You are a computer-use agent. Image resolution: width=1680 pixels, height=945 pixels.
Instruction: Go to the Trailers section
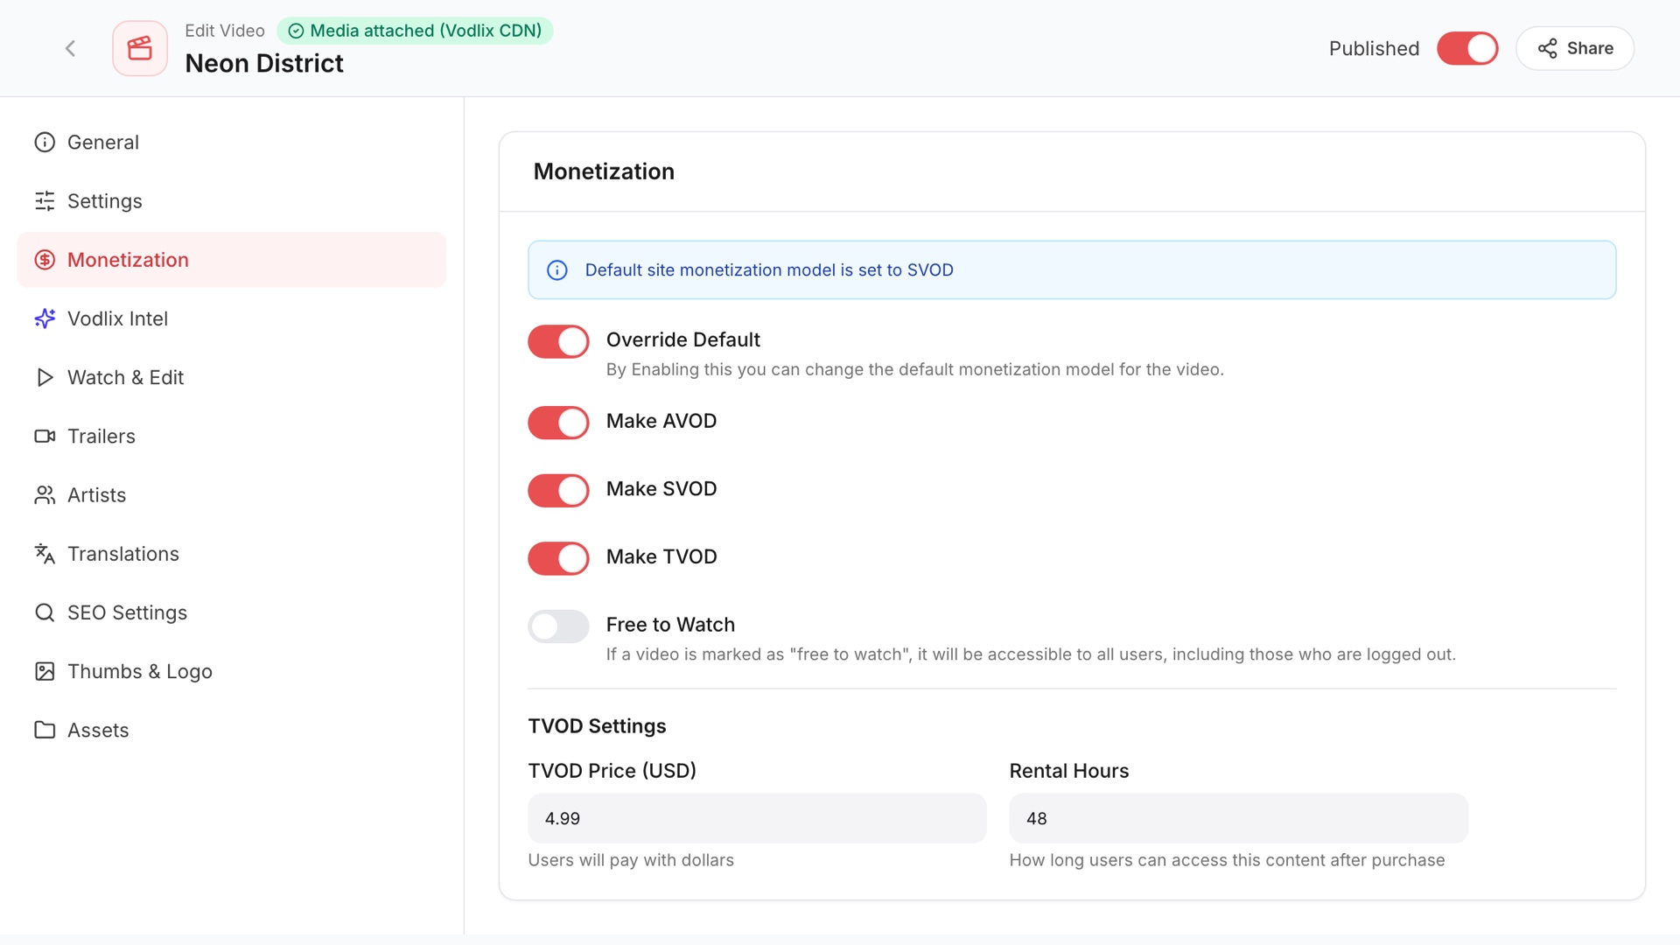pos(232,436)
